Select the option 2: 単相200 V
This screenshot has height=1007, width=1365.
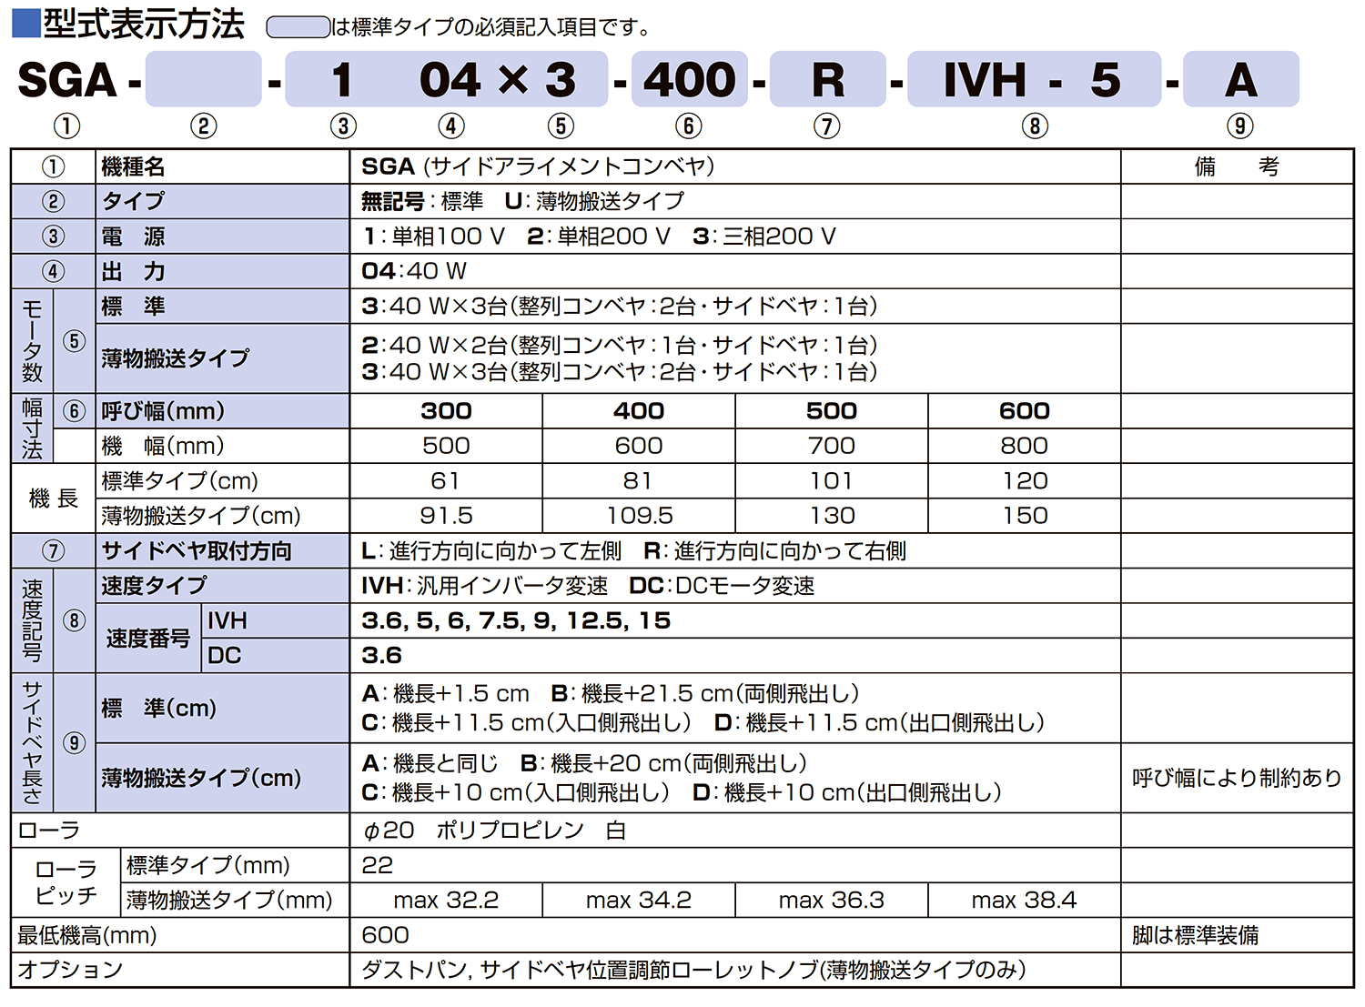[599, 237]
